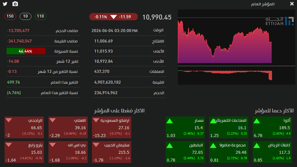This screenshot has height=167, width=297.
Task: Open the بترو رابغ stock card
Action: point(24,152)
